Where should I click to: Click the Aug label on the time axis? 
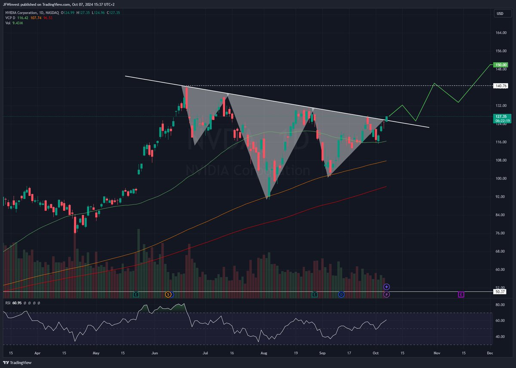point(264,353)
